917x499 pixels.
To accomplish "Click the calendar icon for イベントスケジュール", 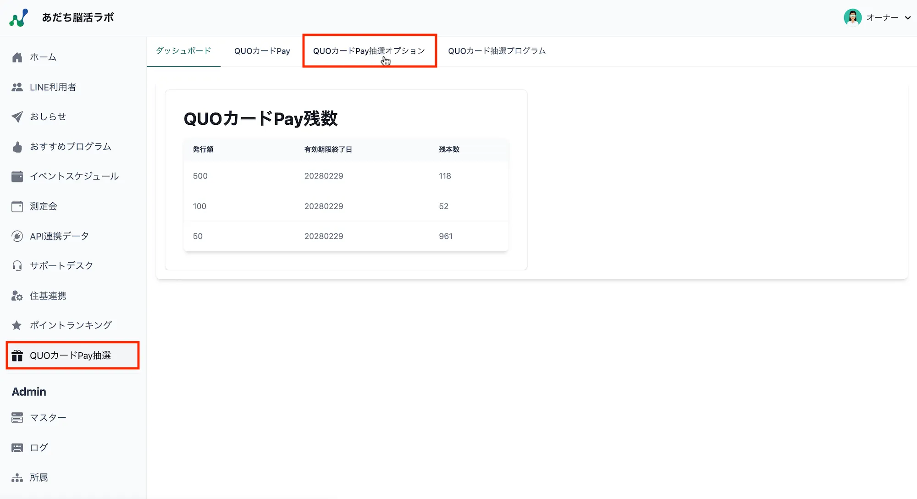I will coord(17,176).
